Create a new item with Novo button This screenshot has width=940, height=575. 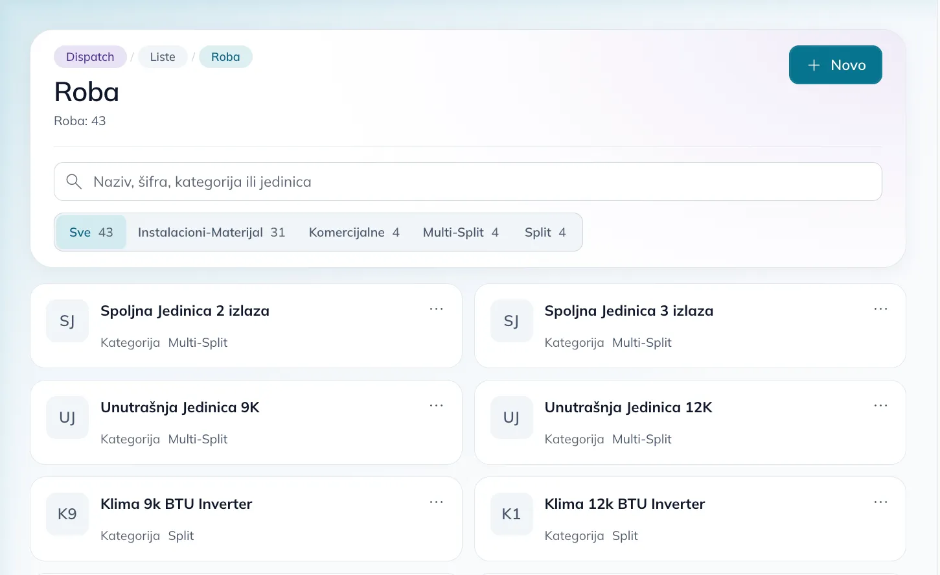836,65
